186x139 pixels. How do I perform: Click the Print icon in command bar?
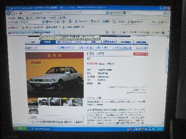124,32
